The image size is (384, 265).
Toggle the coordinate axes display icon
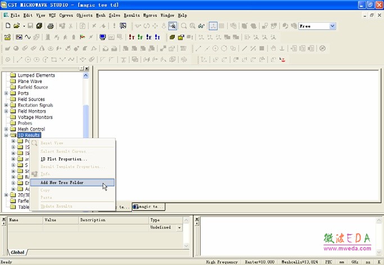click(x=213, y=26)
